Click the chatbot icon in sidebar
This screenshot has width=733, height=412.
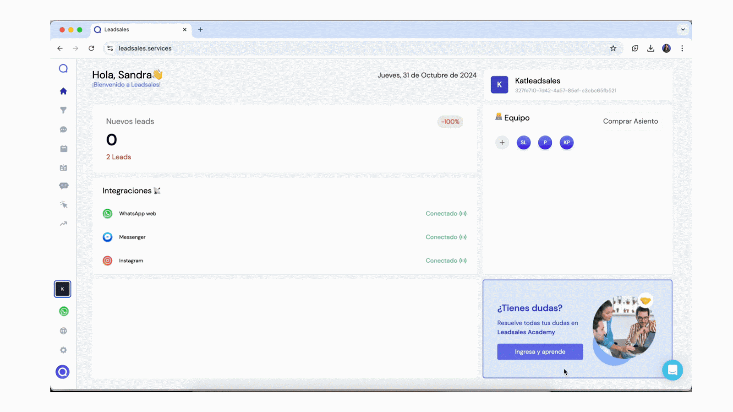tap(63, 186)
